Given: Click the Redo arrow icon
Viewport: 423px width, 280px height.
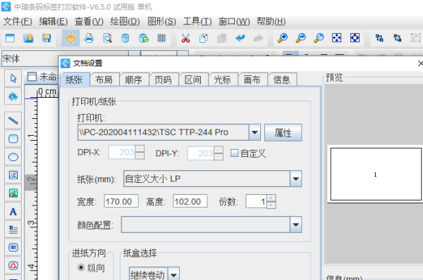Looking at the screenshot, I should (x=258, y=38).
